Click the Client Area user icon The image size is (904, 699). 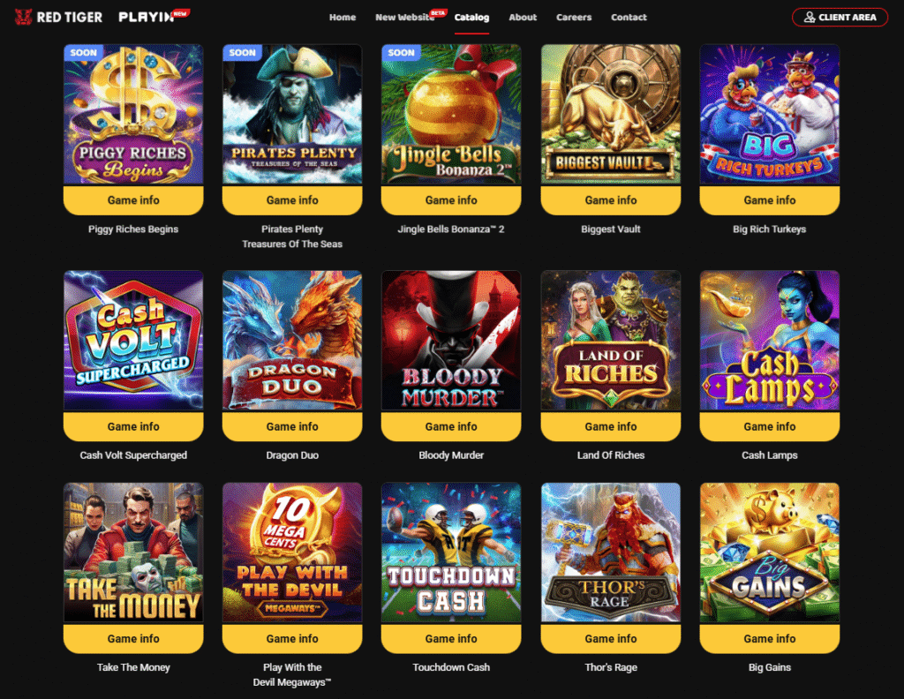(x=810, y=18)
